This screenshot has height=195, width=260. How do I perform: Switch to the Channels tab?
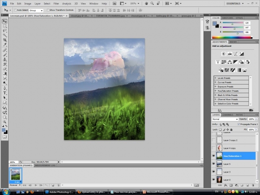(228, 115)
